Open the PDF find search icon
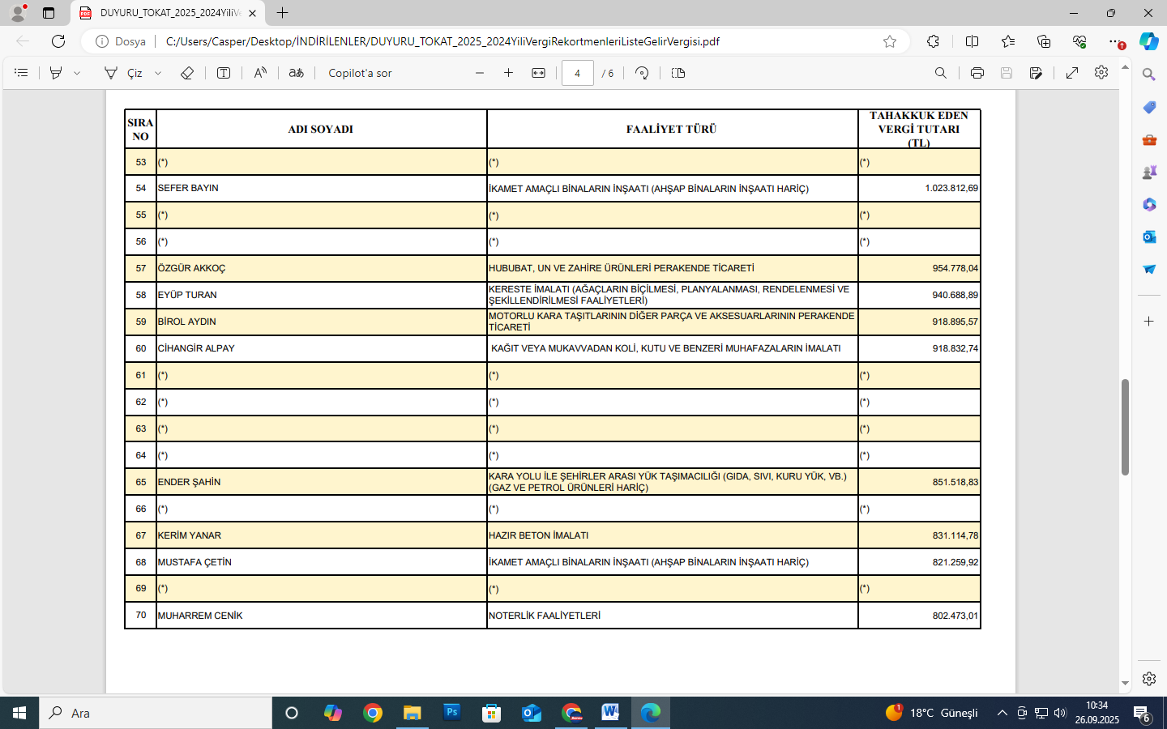Viewport: 1167px width, 729px height. pos(941,73)
